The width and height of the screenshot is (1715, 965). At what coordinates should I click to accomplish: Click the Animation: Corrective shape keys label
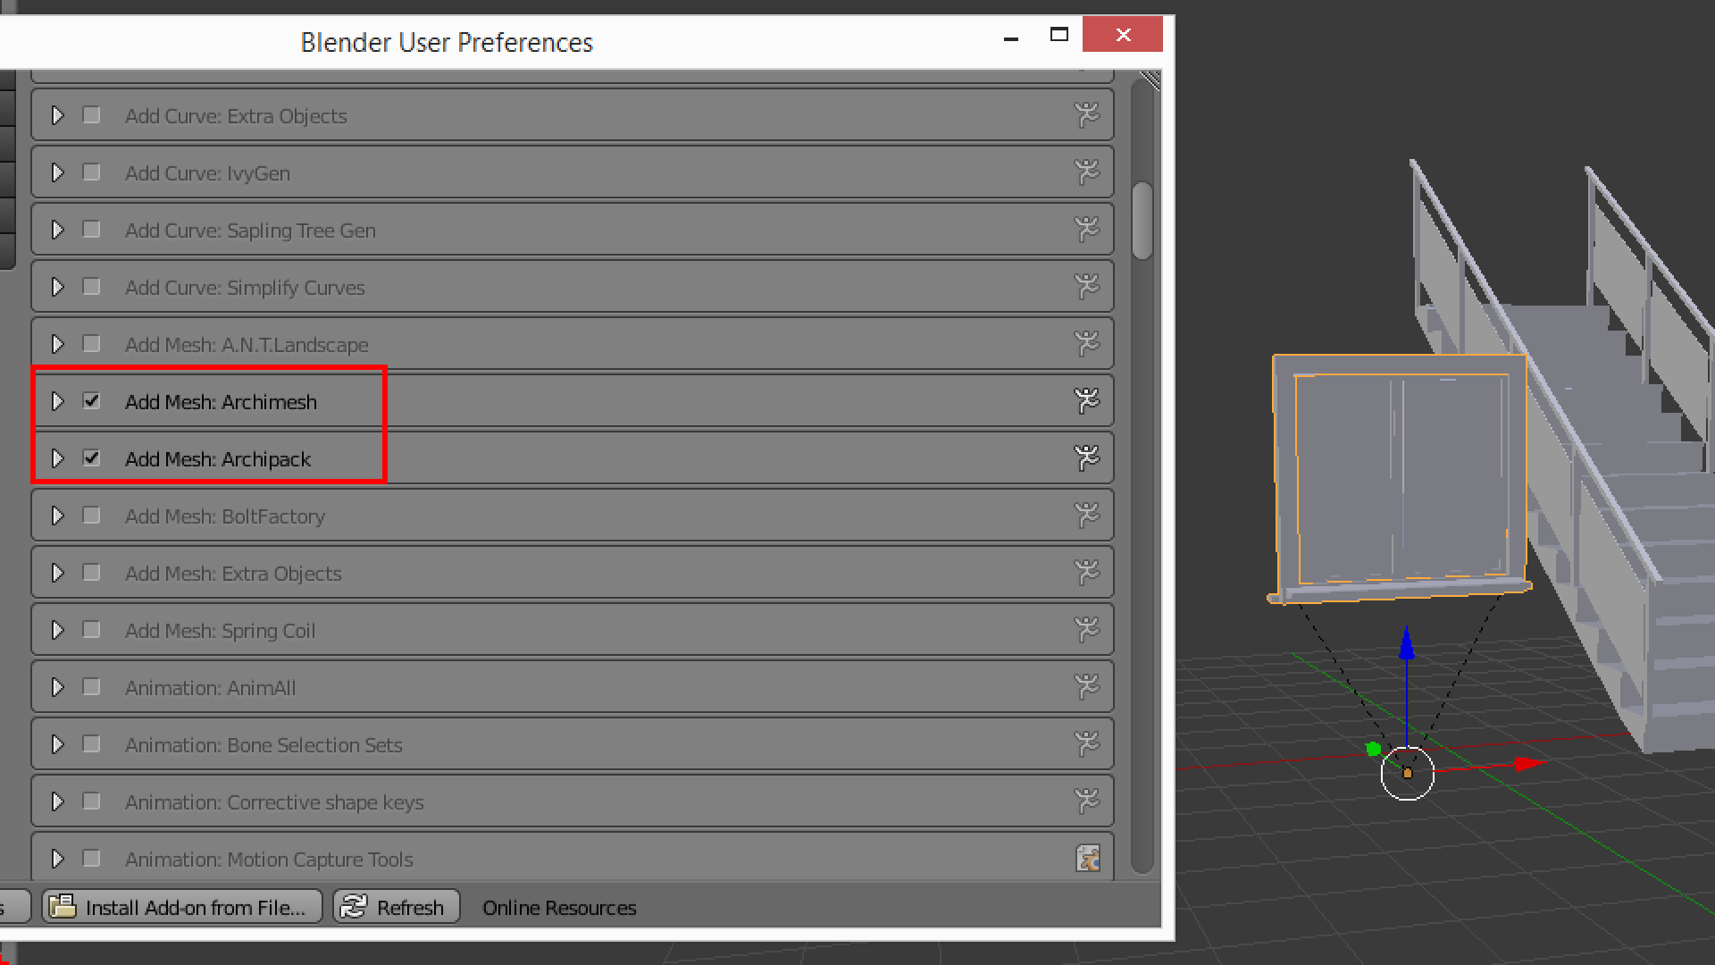click(274, 802)
